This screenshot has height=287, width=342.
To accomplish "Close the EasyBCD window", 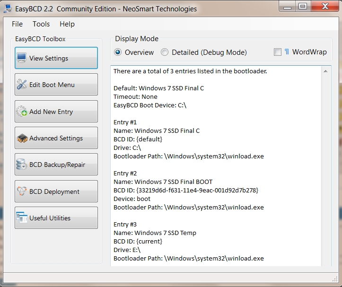I will (325, 6).
